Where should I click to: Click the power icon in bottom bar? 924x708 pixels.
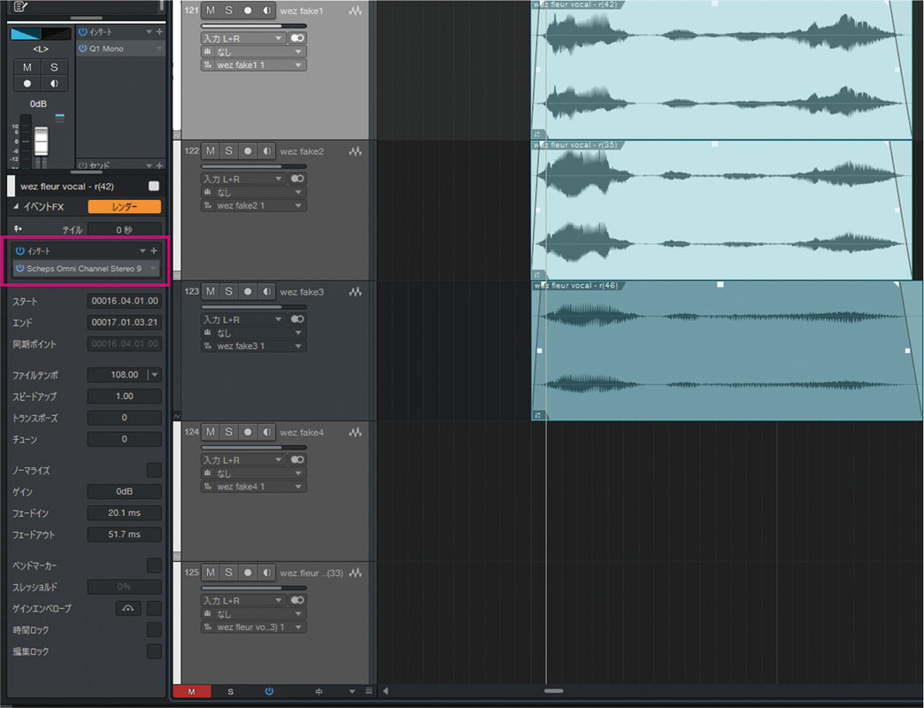click(269, 691)
